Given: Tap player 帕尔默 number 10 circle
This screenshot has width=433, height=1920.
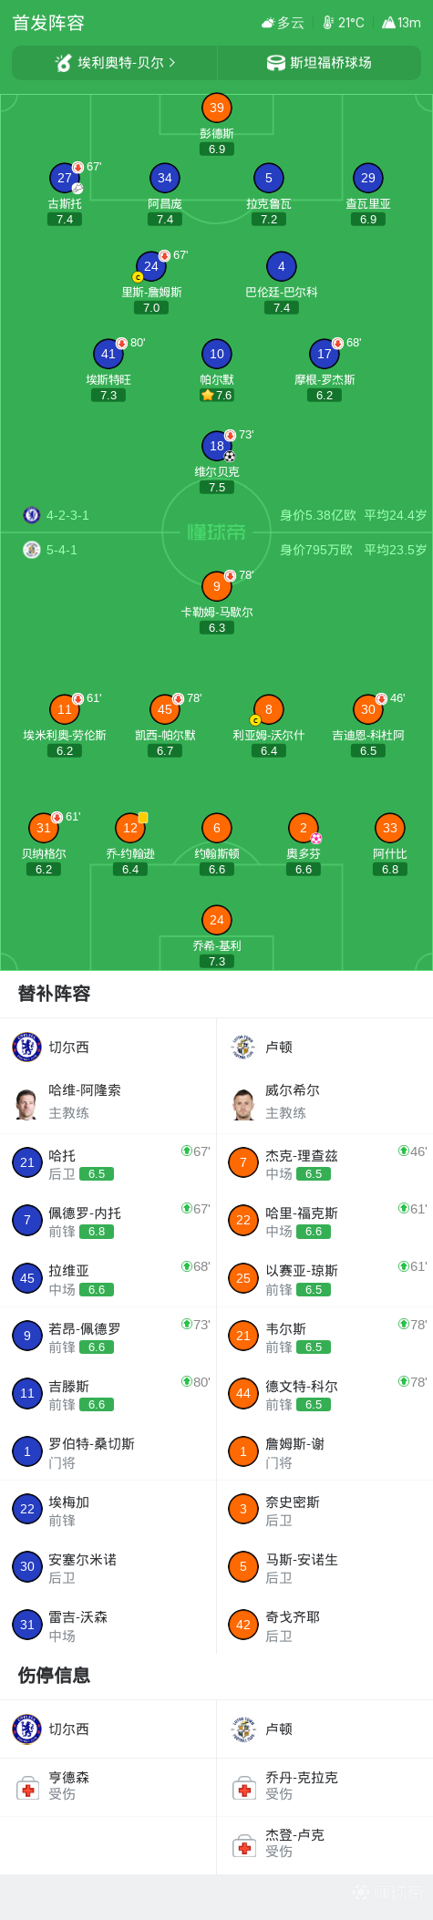Looking at the screenshot, I should tap(217, 354).
